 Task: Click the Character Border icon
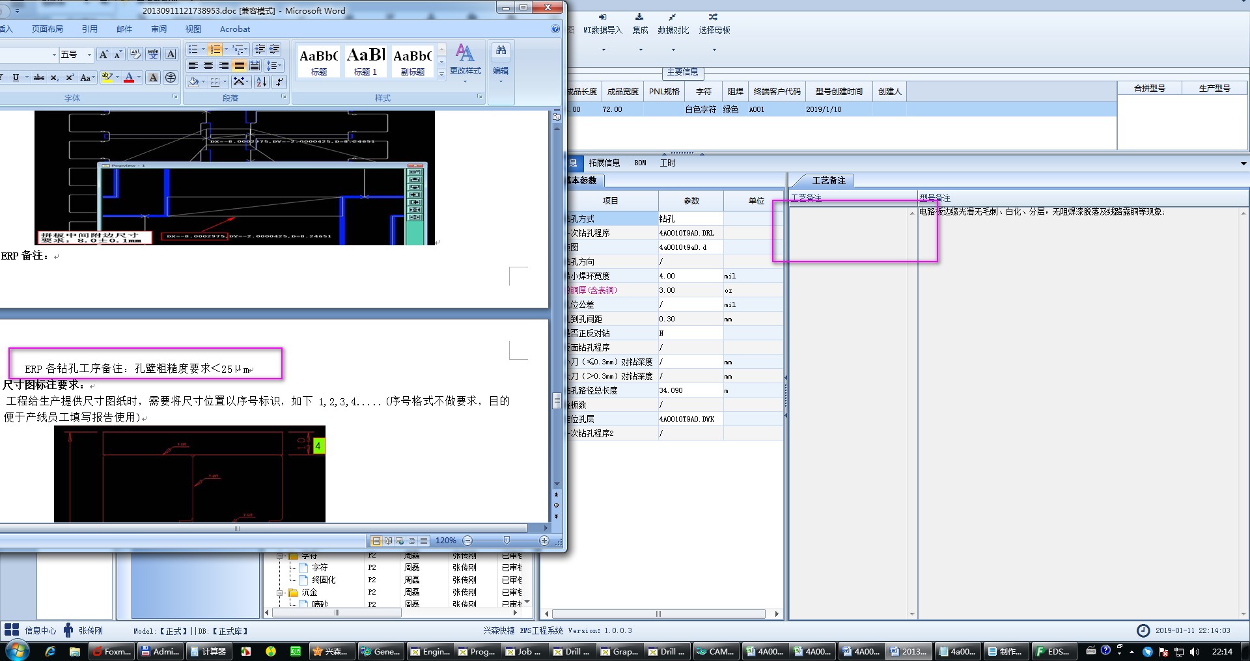coord(171,55)
